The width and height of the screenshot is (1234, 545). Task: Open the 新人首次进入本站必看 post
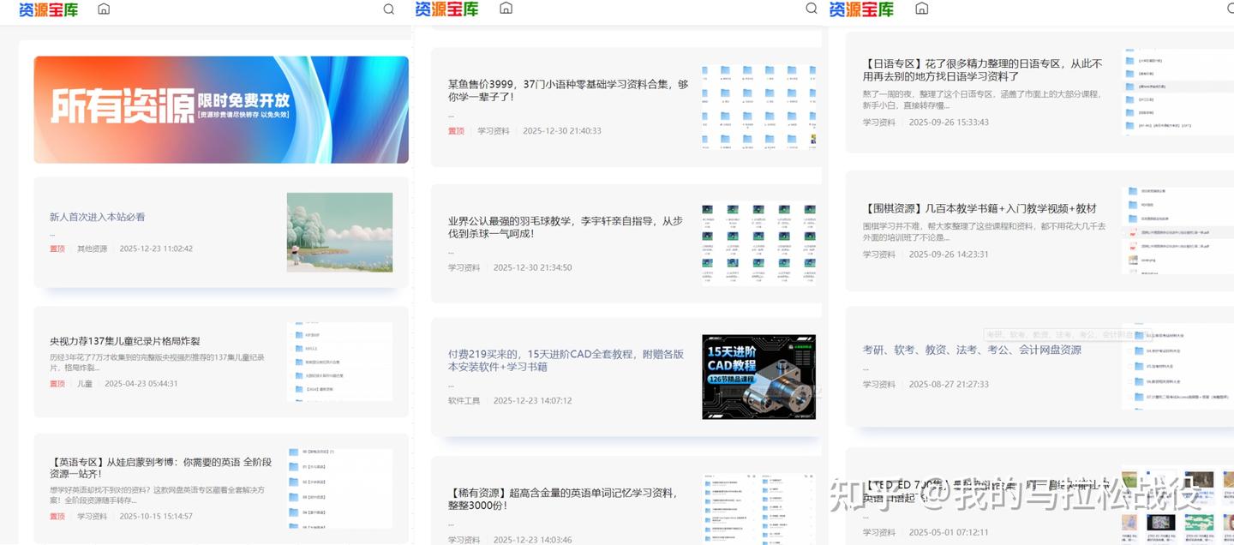click(98, 217)
